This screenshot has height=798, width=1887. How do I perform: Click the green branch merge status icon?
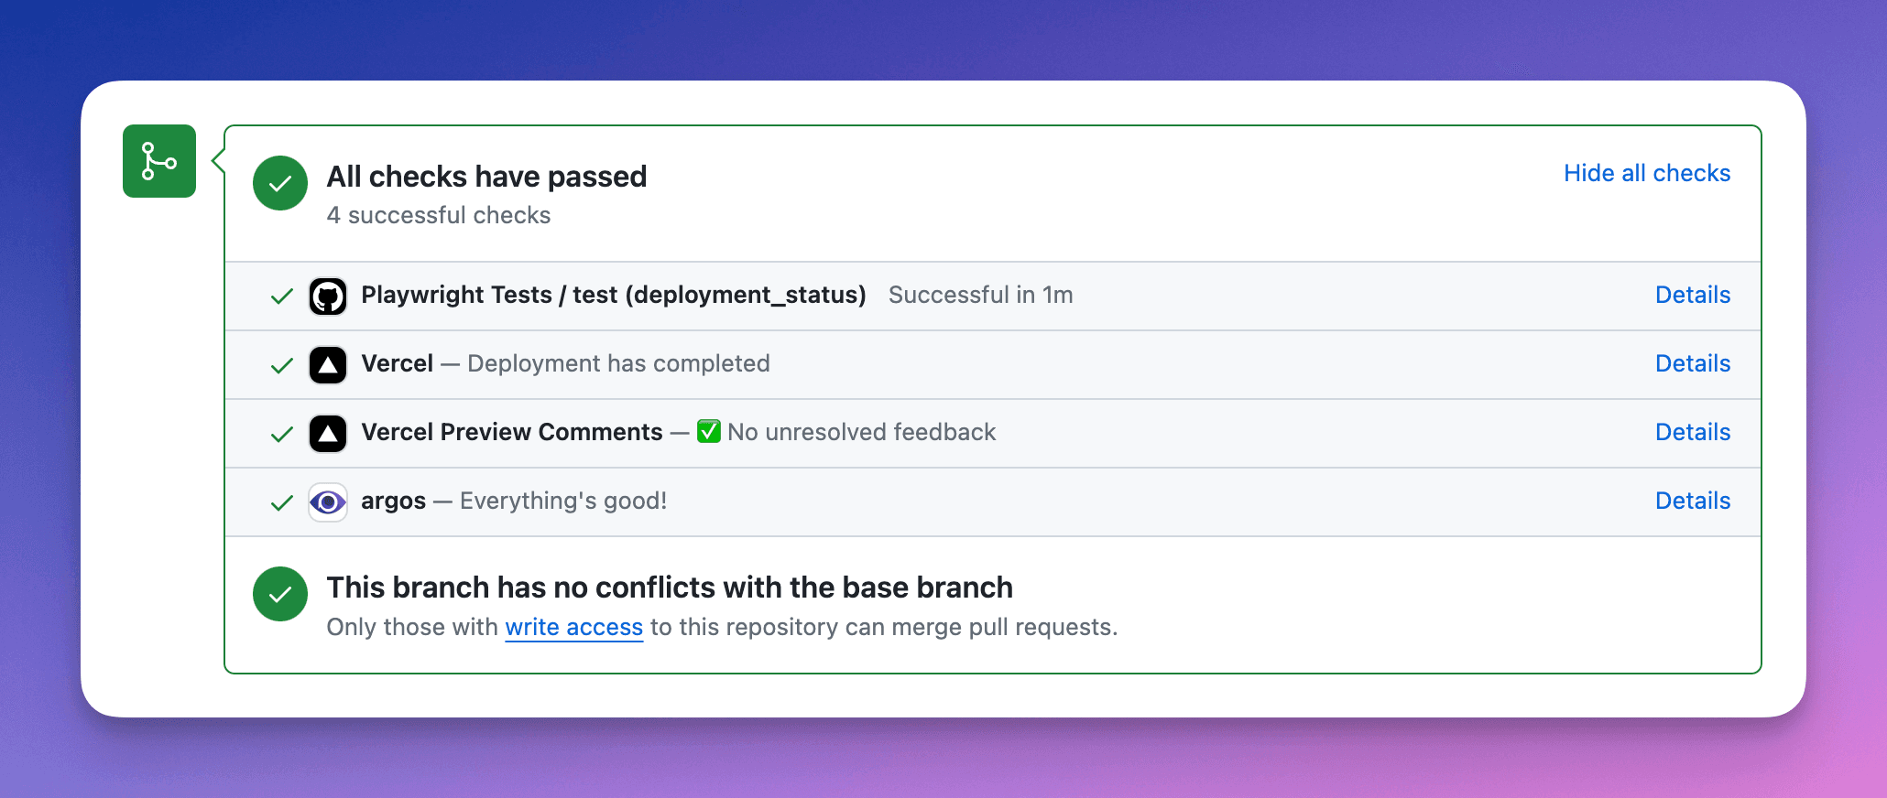click(x=158, y=161)
